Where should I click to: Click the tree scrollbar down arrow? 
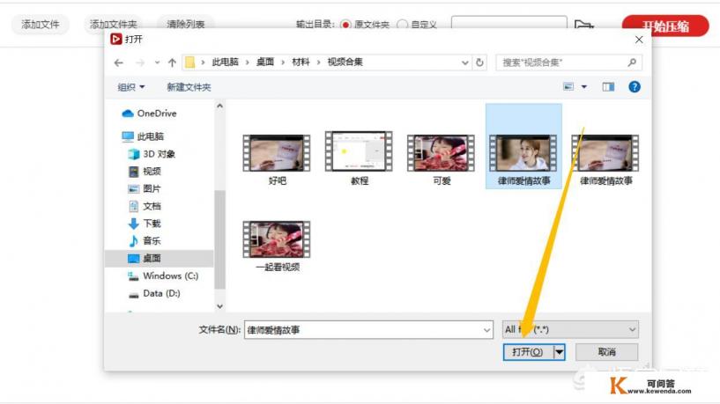pyautogui.click(x=220, y=306)
